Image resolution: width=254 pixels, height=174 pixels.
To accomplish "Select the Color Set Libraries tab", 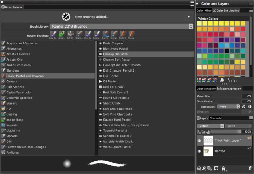I will 228,11.
